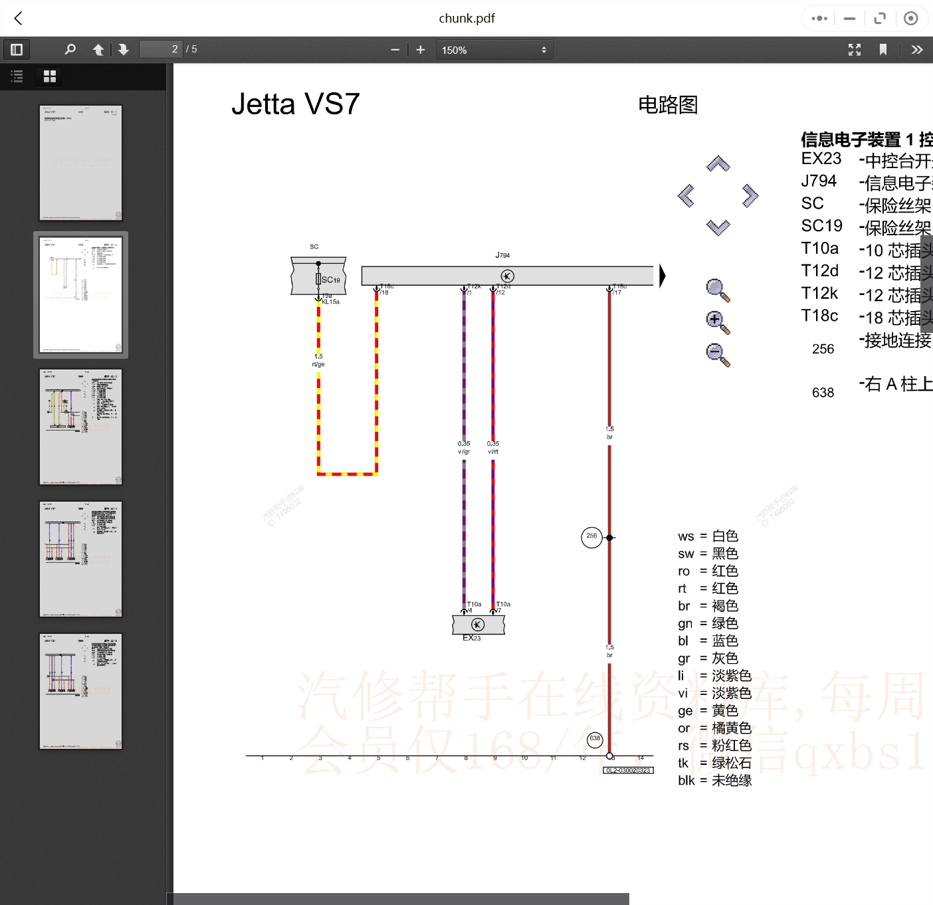The image size is (933, 905).
Task: Click the record/target control at top right
Action: tap(911, 18)
